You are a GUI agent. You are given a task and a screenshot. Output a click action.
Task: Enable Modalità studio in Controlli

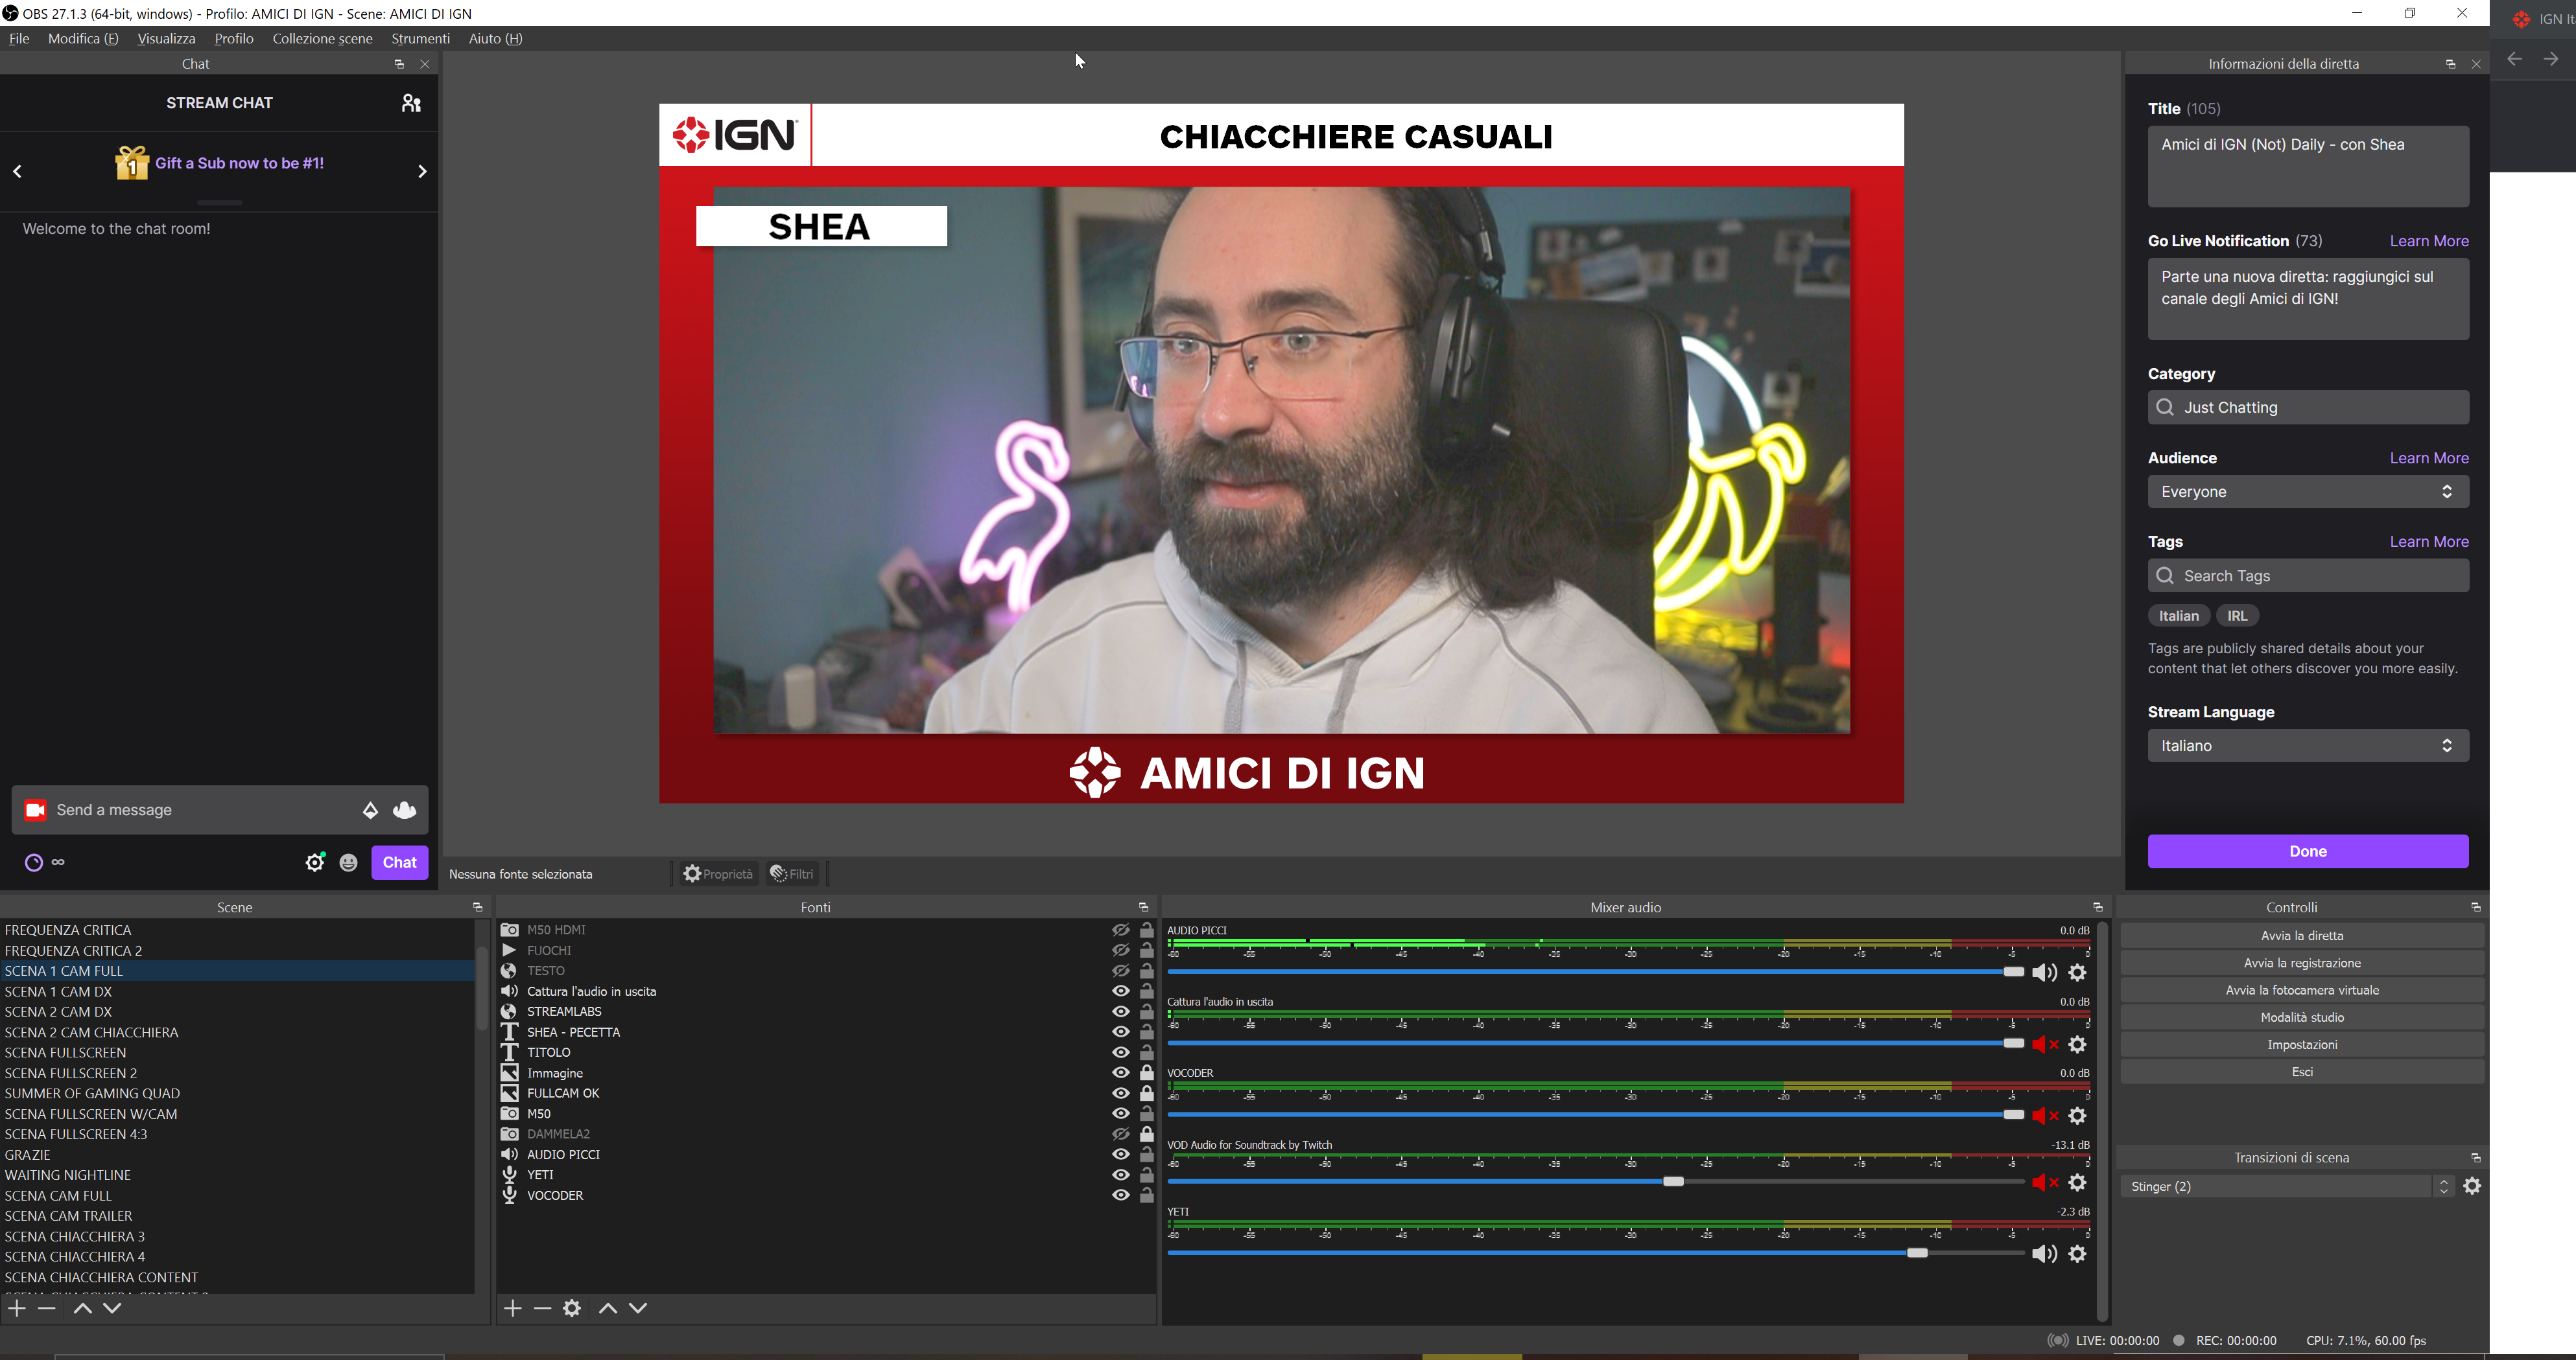tap(2302, 1017)
